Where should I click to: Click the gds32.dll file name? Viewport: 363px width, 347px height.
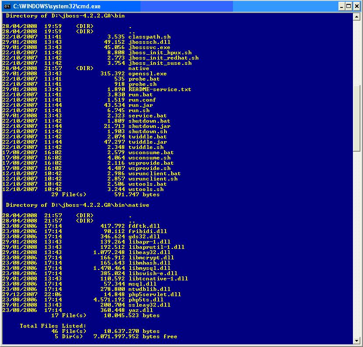coord(144,237)
